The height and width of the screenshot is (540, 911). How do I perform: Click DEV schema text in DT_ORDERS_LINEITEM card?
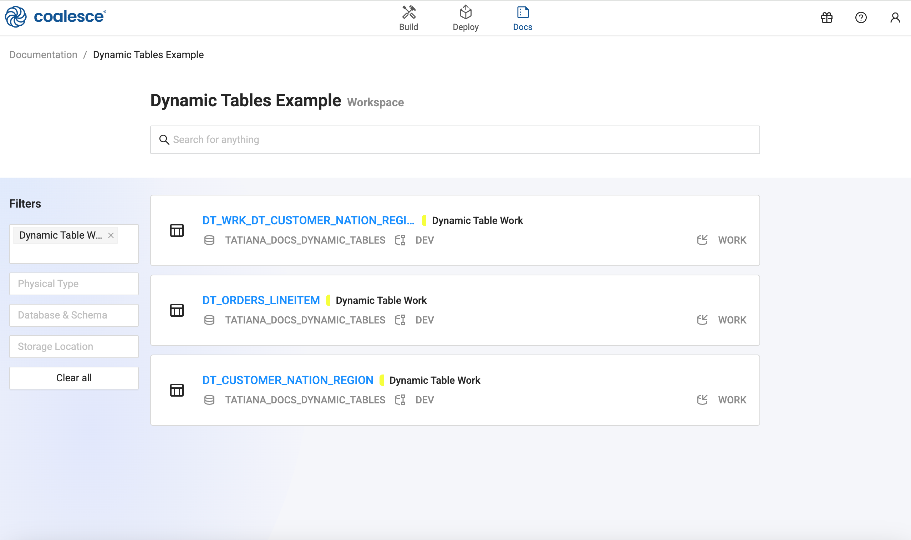[x=424, y=320]
